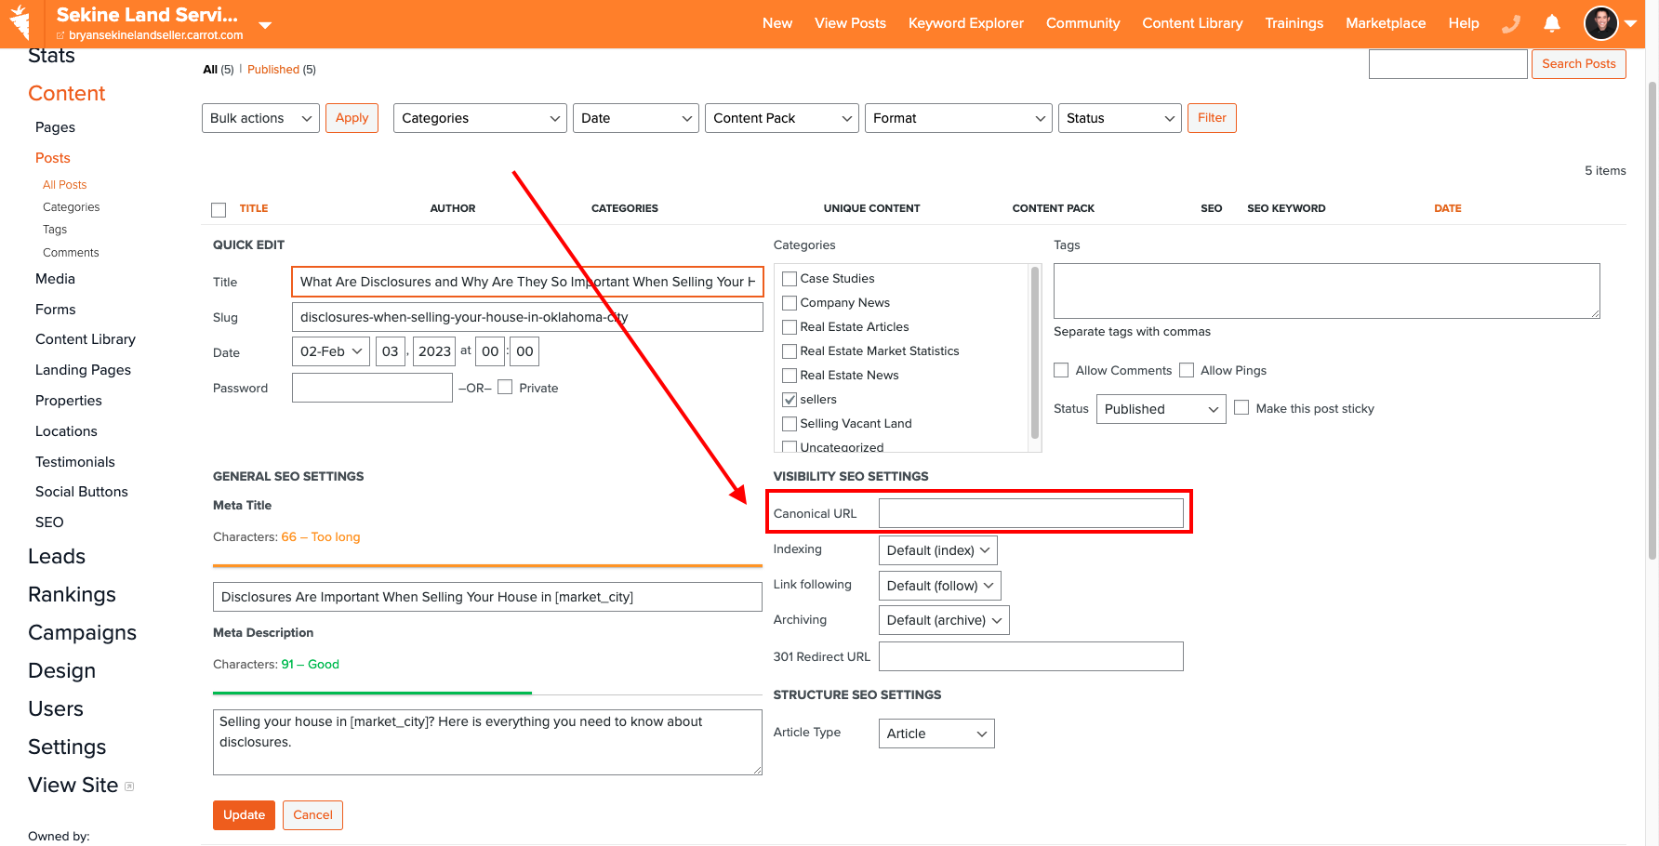Viewport: 1659px width, 846px height.
Task: Open the notifications bell
Action: pos(1552,24)
